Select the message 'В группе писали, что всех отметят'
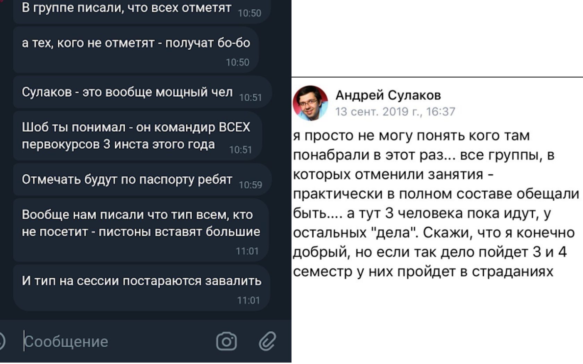 pyautogui.click(x=126, y=8)
